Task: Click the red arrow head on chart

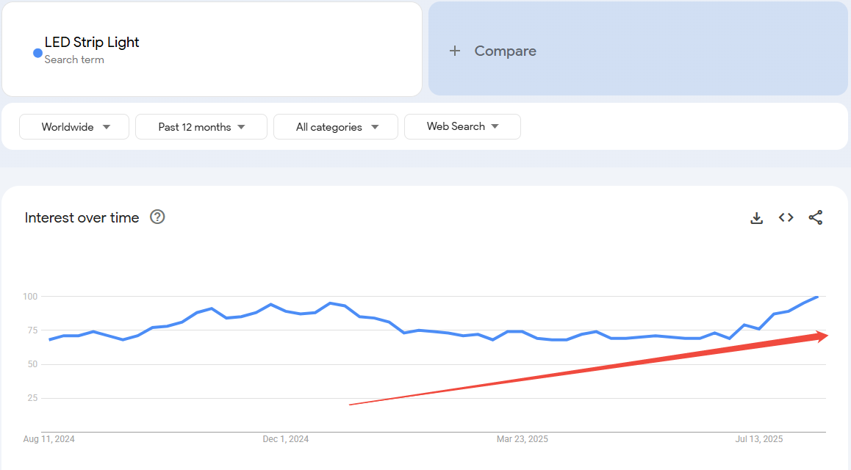Action: tap(822, 336)
